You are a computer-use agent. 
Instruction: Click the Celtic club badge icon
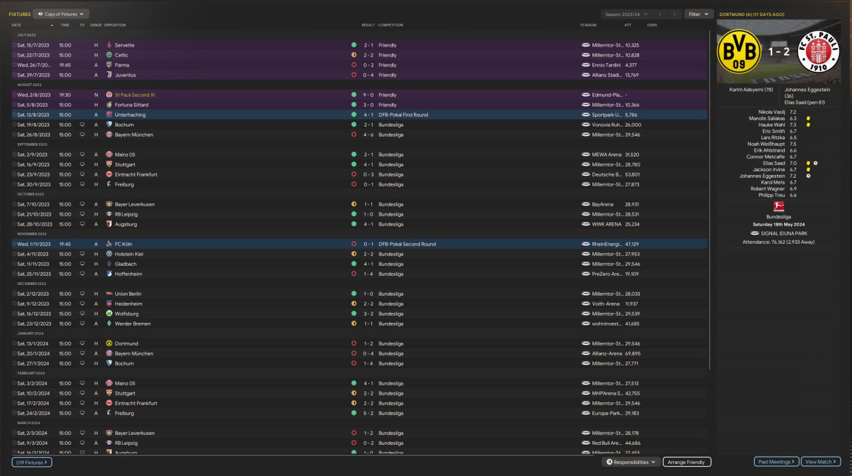(109, 55)
